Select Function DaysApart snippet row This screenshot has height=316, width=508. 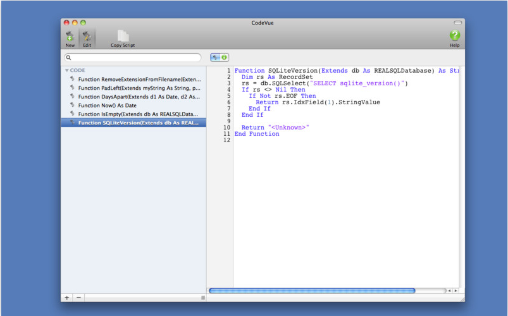coord(133,97)
